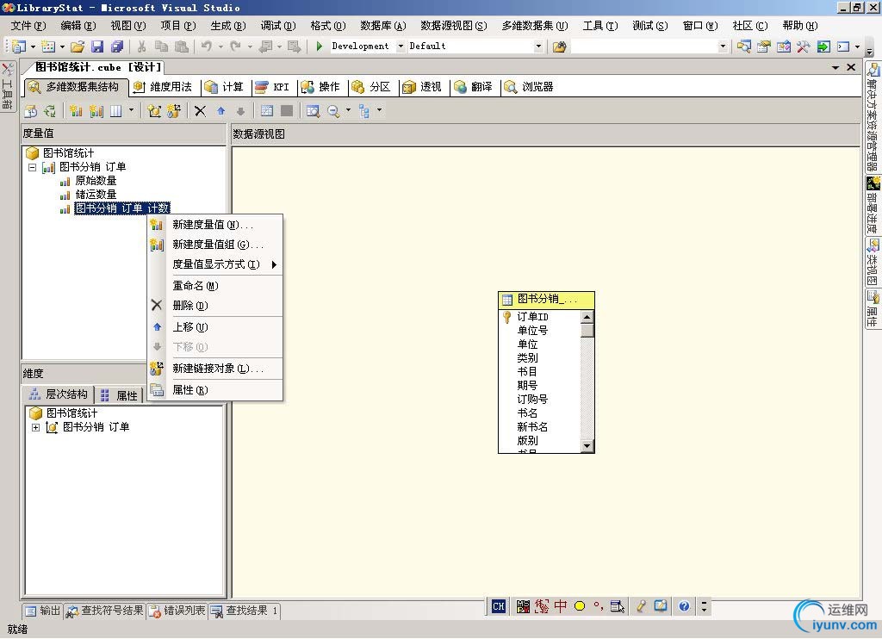Switch to the 维度用法 tab
This screenshot has height=639, width=882.
pos(163,87)
